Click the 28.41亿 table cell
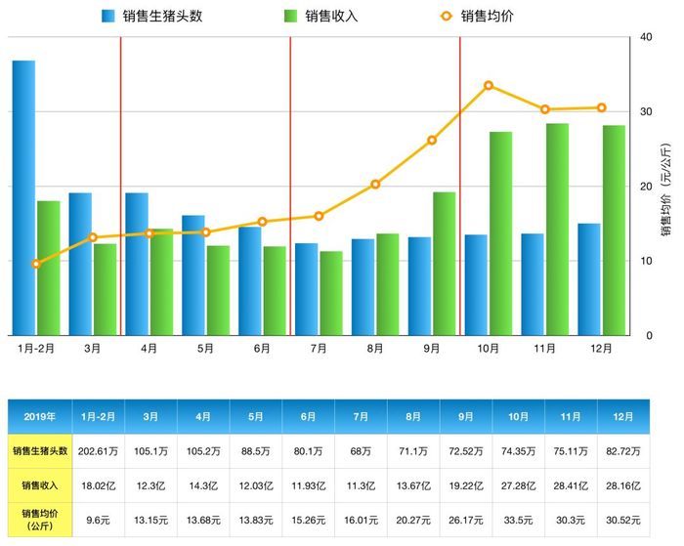 [x=571, y=485]
